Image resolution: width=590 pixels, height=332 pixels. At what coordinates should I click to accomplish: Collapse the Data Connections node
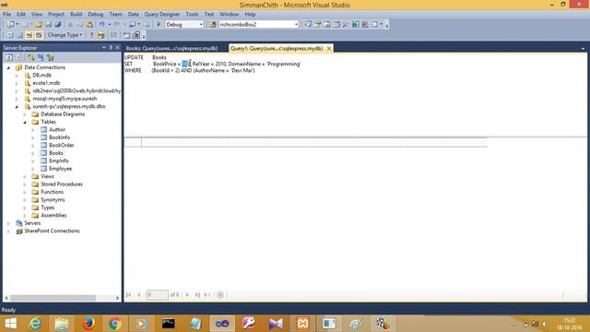[8, 67]
